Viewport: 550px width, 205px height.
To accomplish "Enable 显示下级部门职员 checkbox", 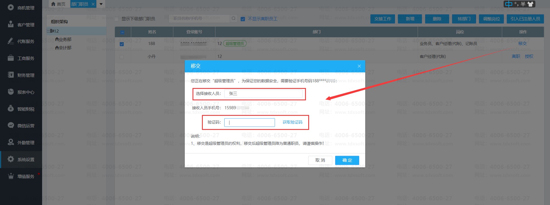I will [x=117, y=19].
